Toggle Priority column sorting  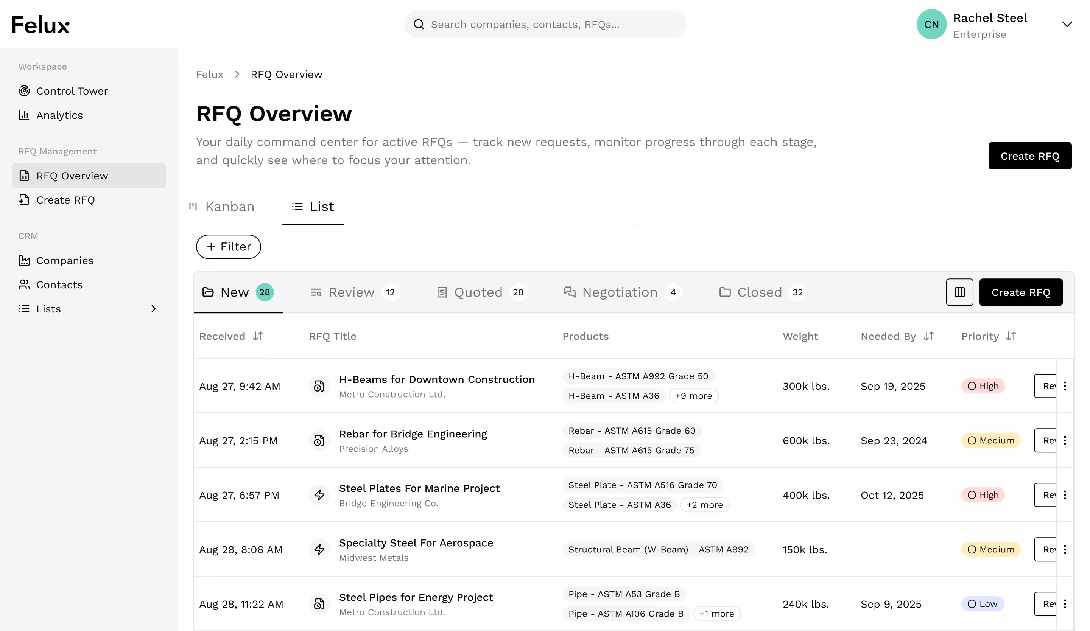(1011, 336)
